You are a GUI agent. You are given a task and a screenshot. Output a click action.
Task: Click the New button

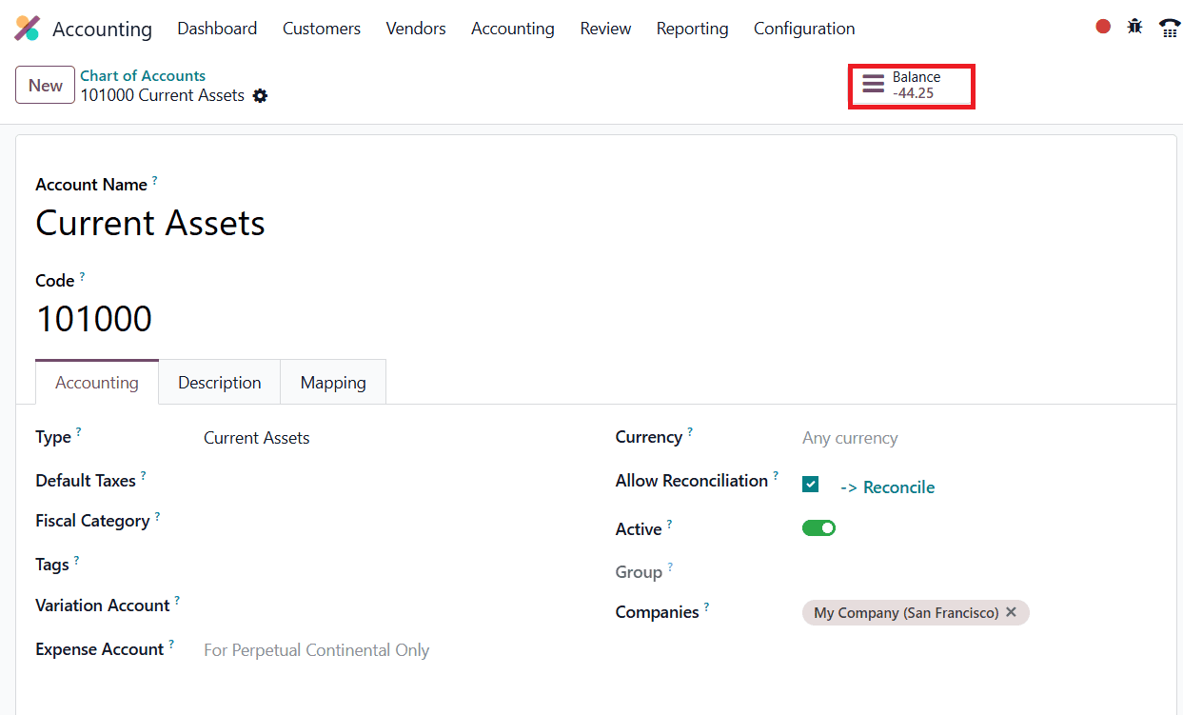(45, 85)
